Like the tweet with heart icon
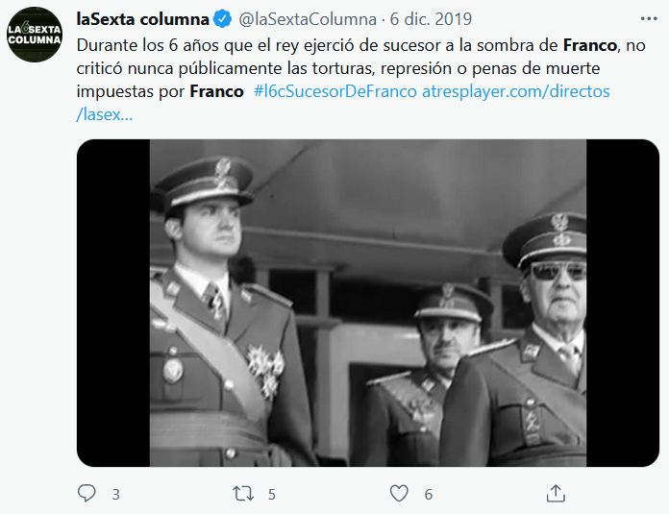The height and width of the screenshot is (514, 669). 399,494
